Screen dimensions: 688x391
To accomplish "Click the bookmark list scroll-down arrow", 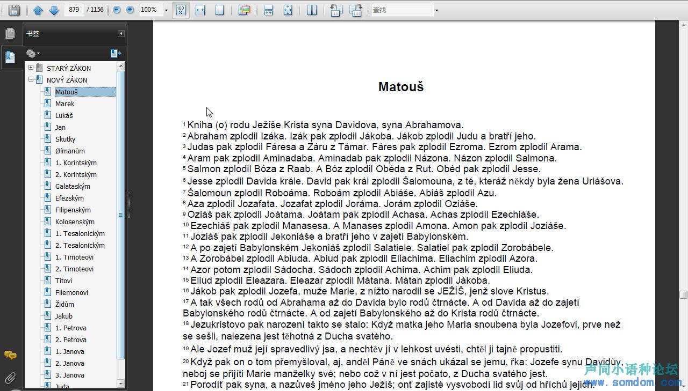I will point(121,384).
